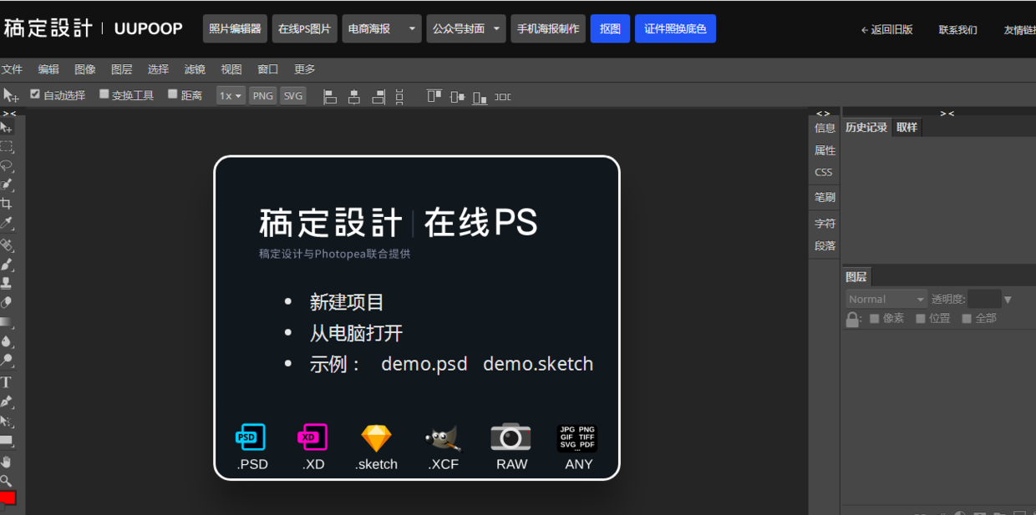Click the 照片编辑器 button
The image size is (1036, 515).
click(235, 28)
